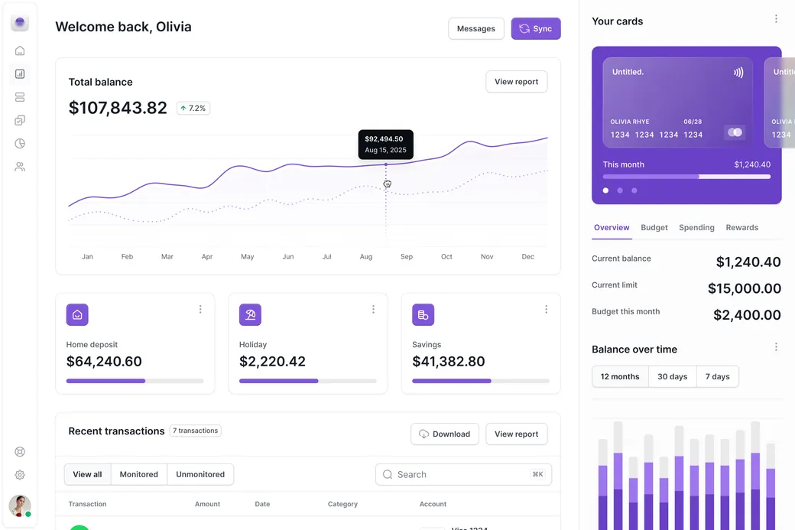Open Your cards options menu
Screen dimensions: 795x530
tap(776, 19)
